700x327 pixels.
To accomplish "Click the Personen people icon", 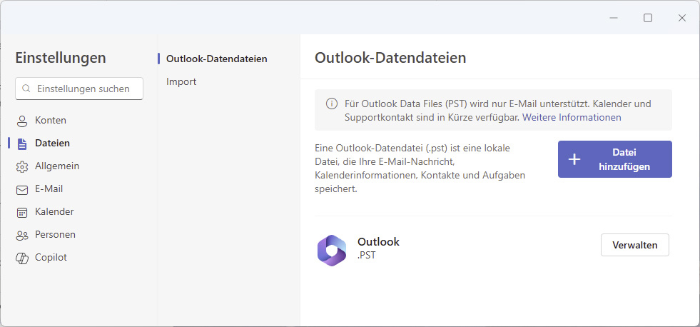I will pos(22,236).
